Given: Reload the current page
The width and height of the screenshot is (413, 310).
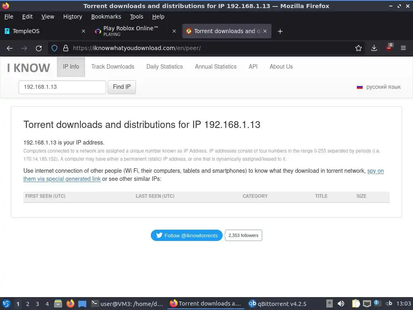Looking at the screenshot, I should coord(39,48).
